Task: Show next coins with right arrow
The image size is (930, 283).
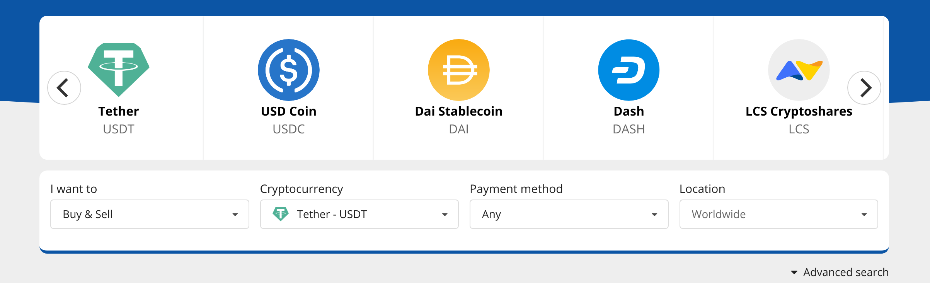Action: tap(864, 88)
